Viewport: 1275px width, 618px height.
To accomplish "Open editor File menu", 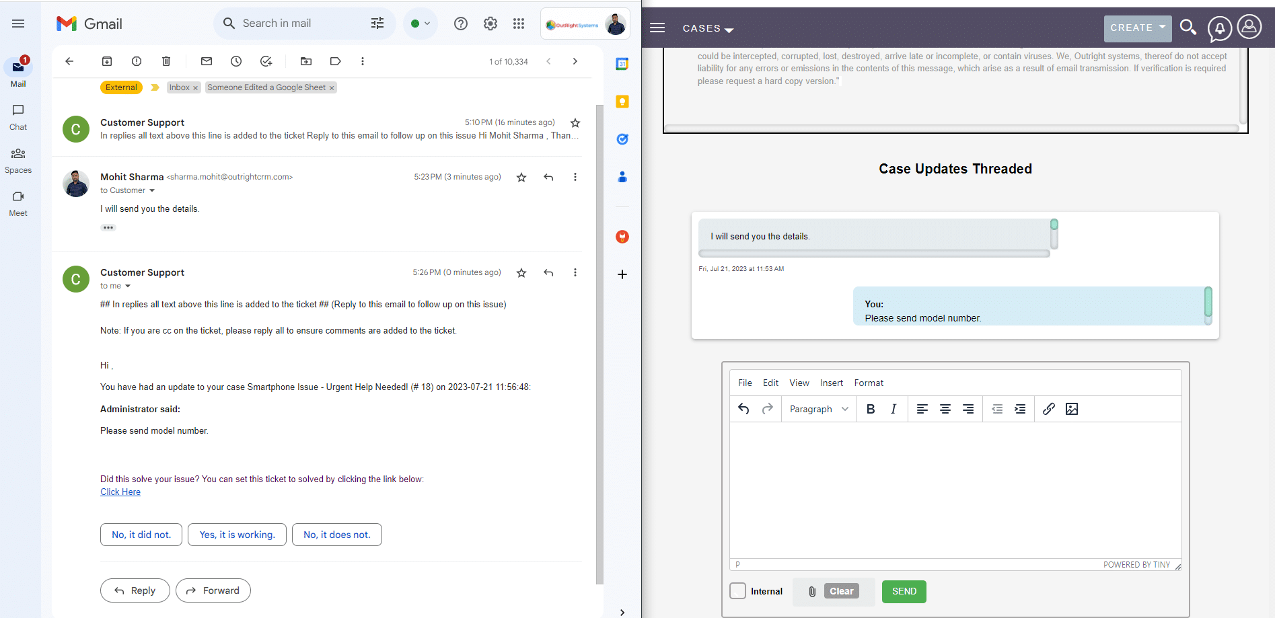I will click(x=745, y=383).
